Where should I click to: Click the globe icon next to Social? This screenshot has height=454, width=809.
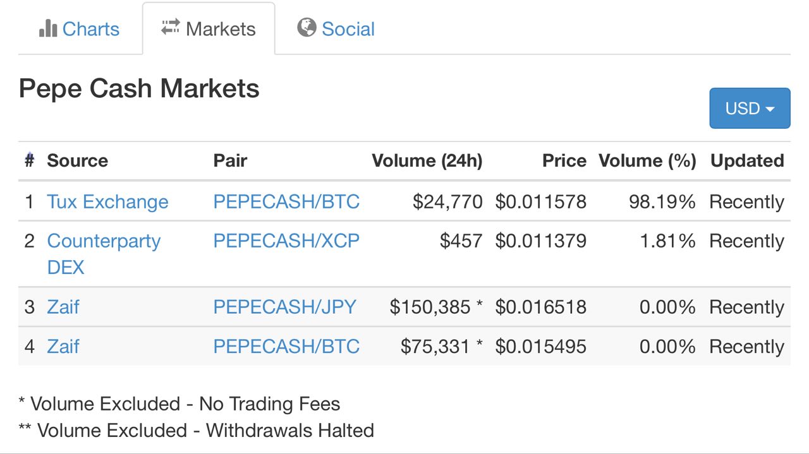click(307, 28)
